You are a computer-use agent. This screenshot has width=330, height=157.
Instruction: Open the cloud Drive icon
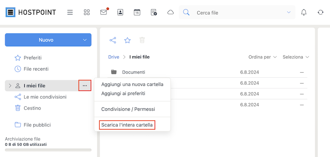(170, 12)
